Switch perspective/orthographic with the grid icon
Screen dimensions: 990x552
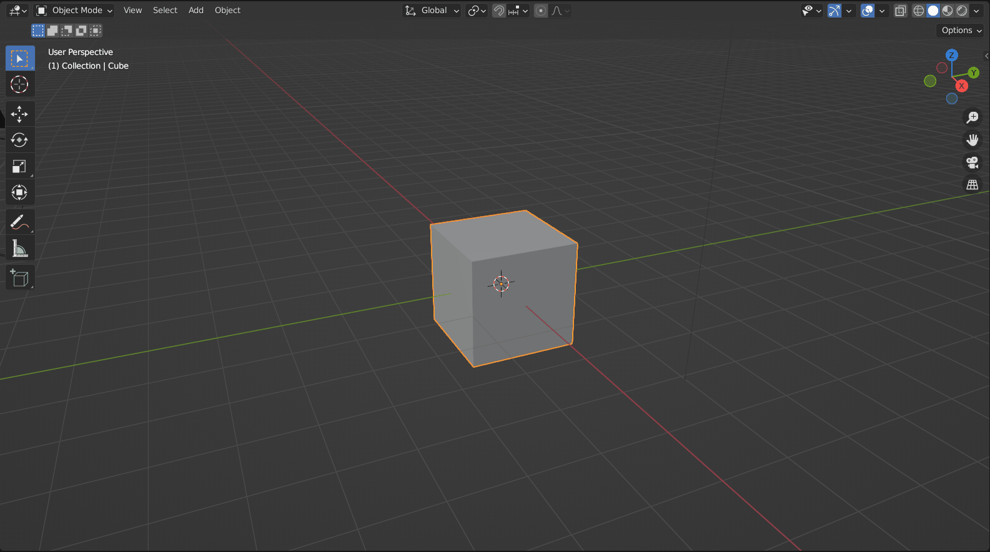[973, 185]
